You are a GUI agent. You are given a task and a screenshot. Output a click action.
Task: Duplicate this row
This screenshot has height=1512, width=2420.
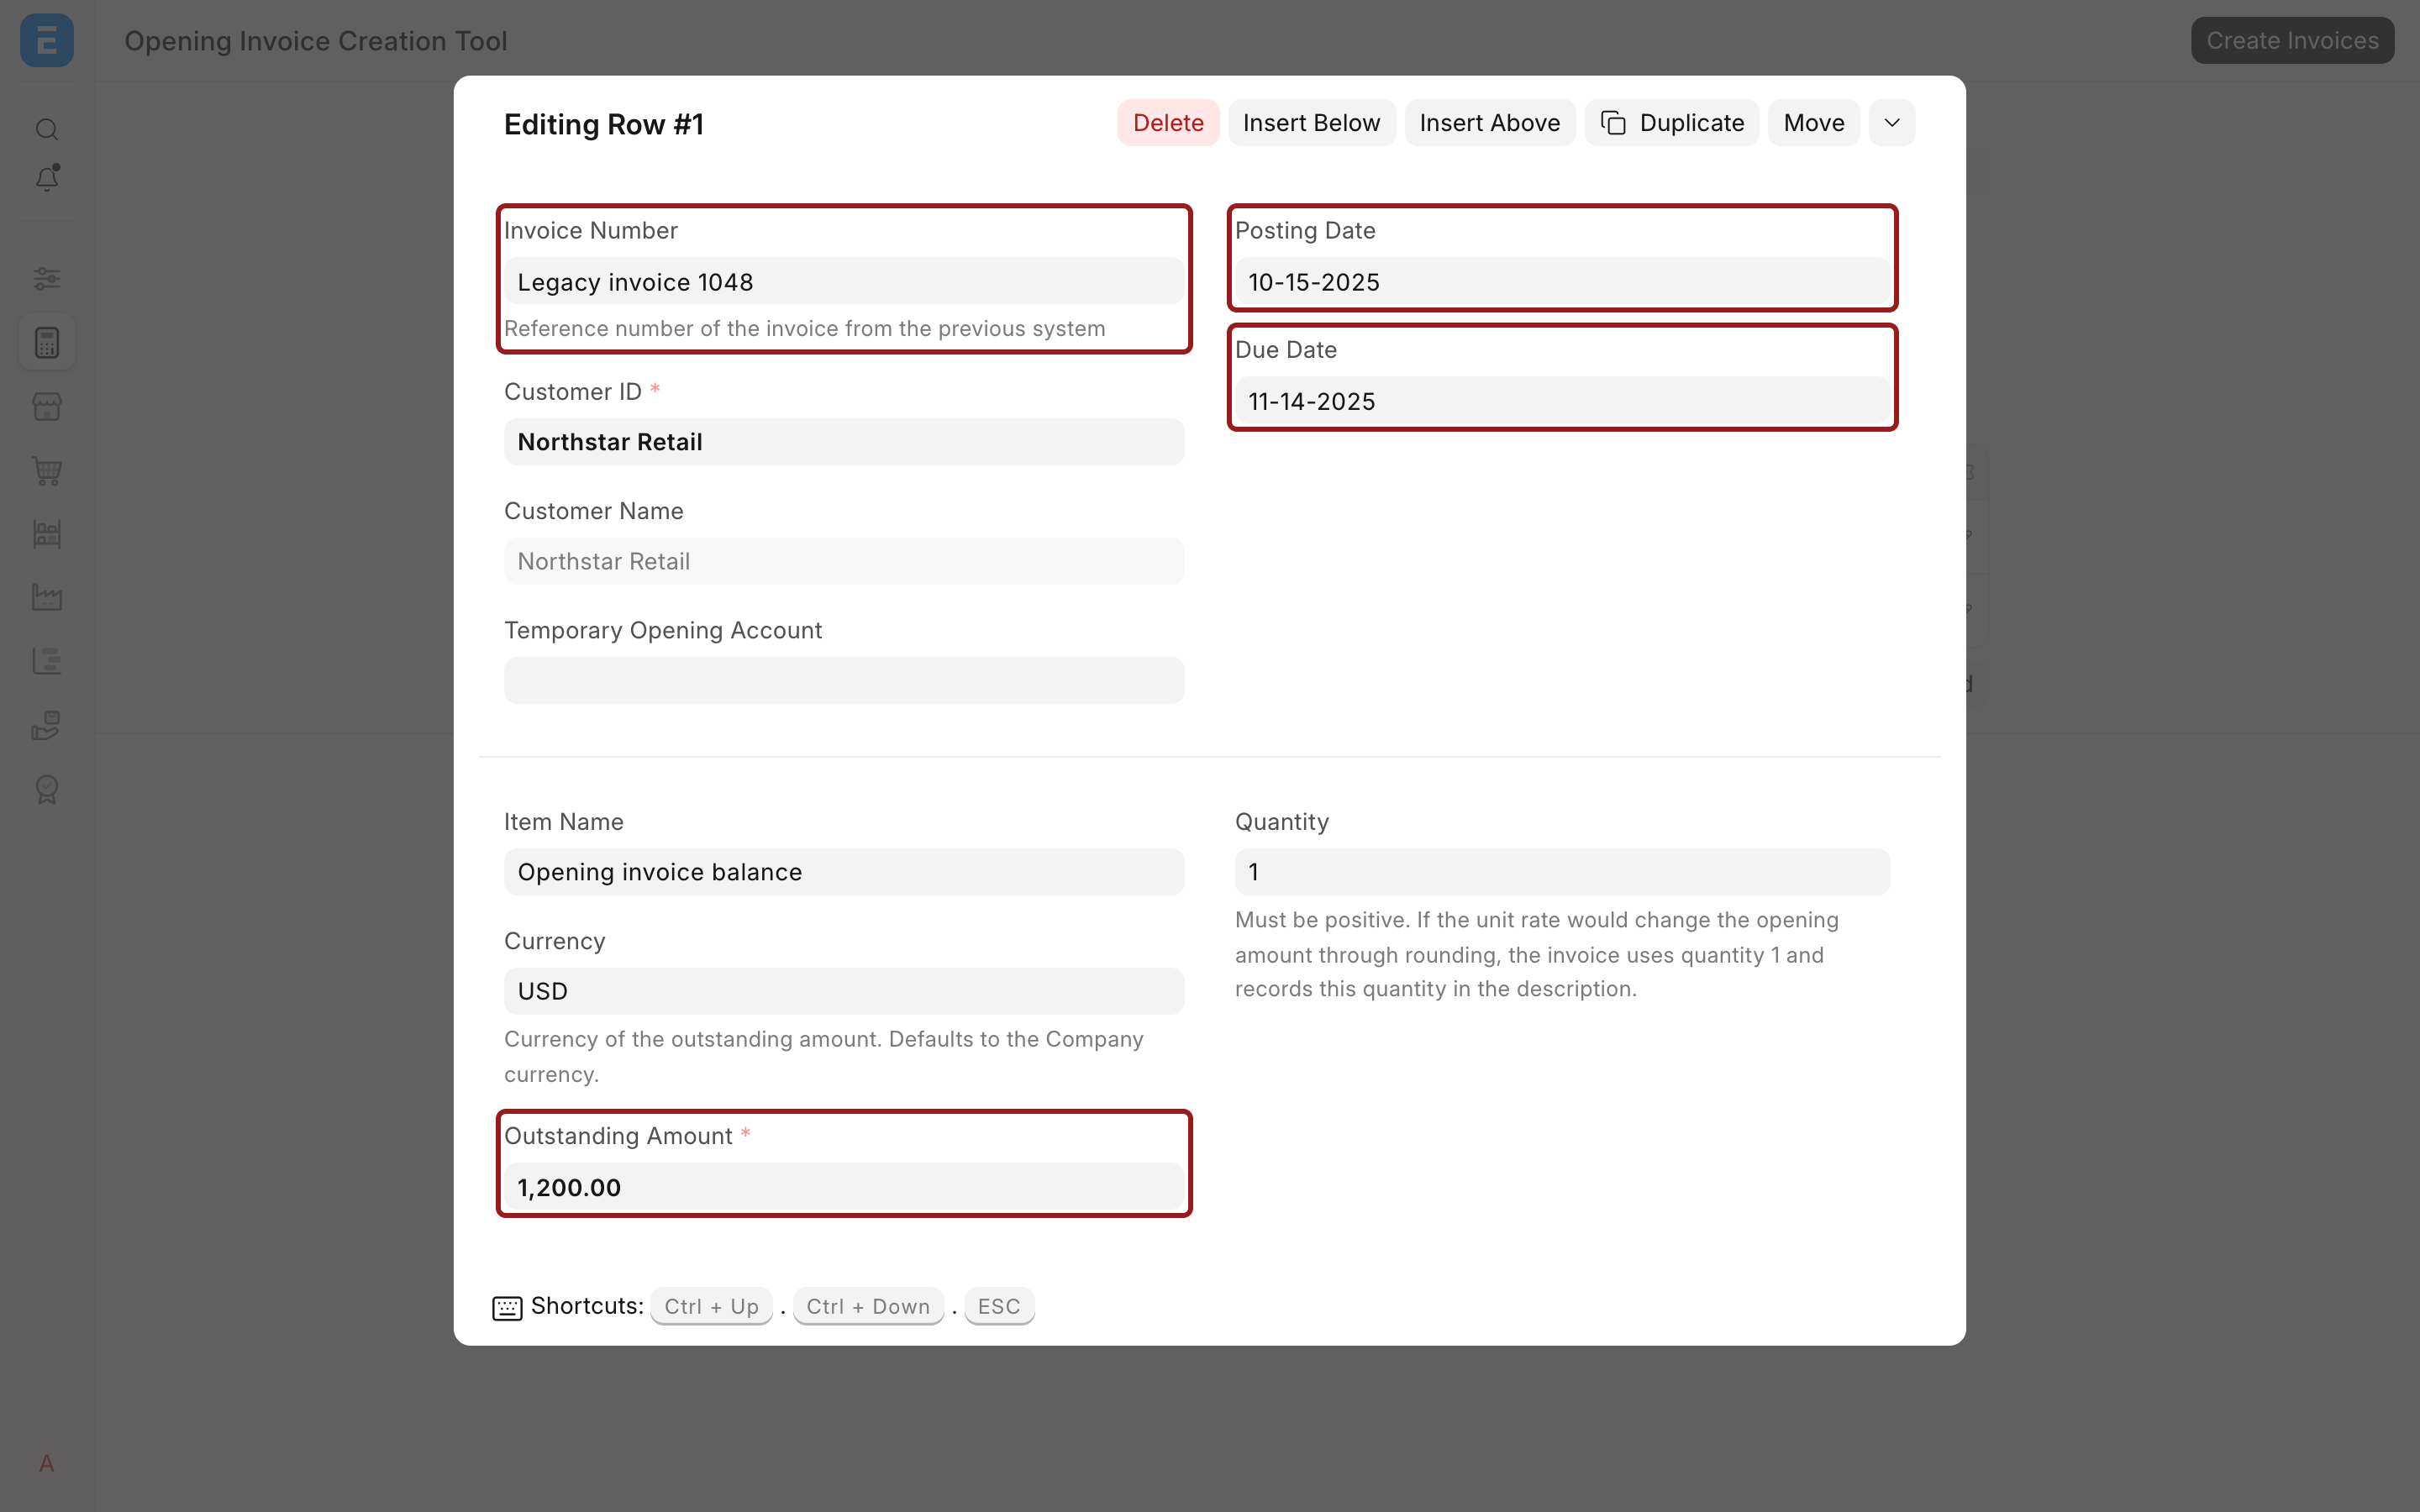click(x=1671, y=123)
